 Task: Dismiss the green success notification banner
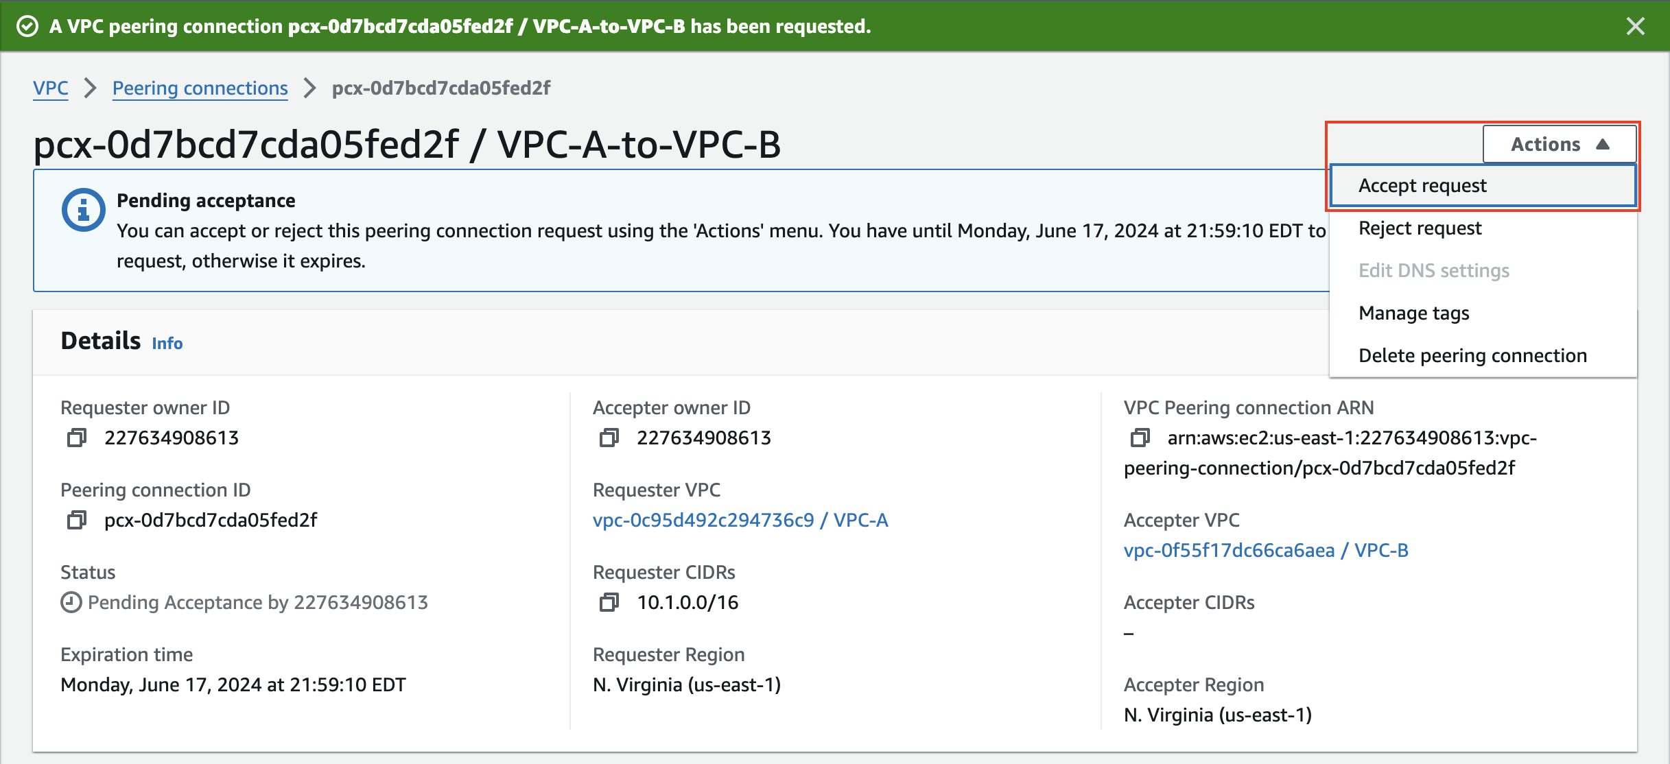point(1636,26)
